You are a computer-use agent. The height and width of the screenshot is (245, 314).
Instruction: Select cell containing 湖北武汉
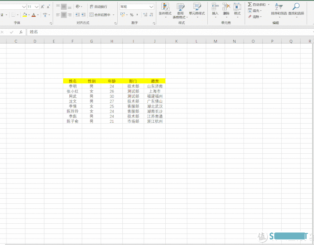155,106
